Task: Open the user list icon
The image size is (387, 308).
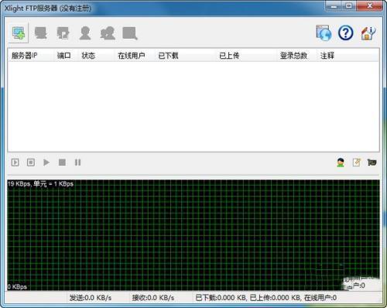Action: click(85, 33)
